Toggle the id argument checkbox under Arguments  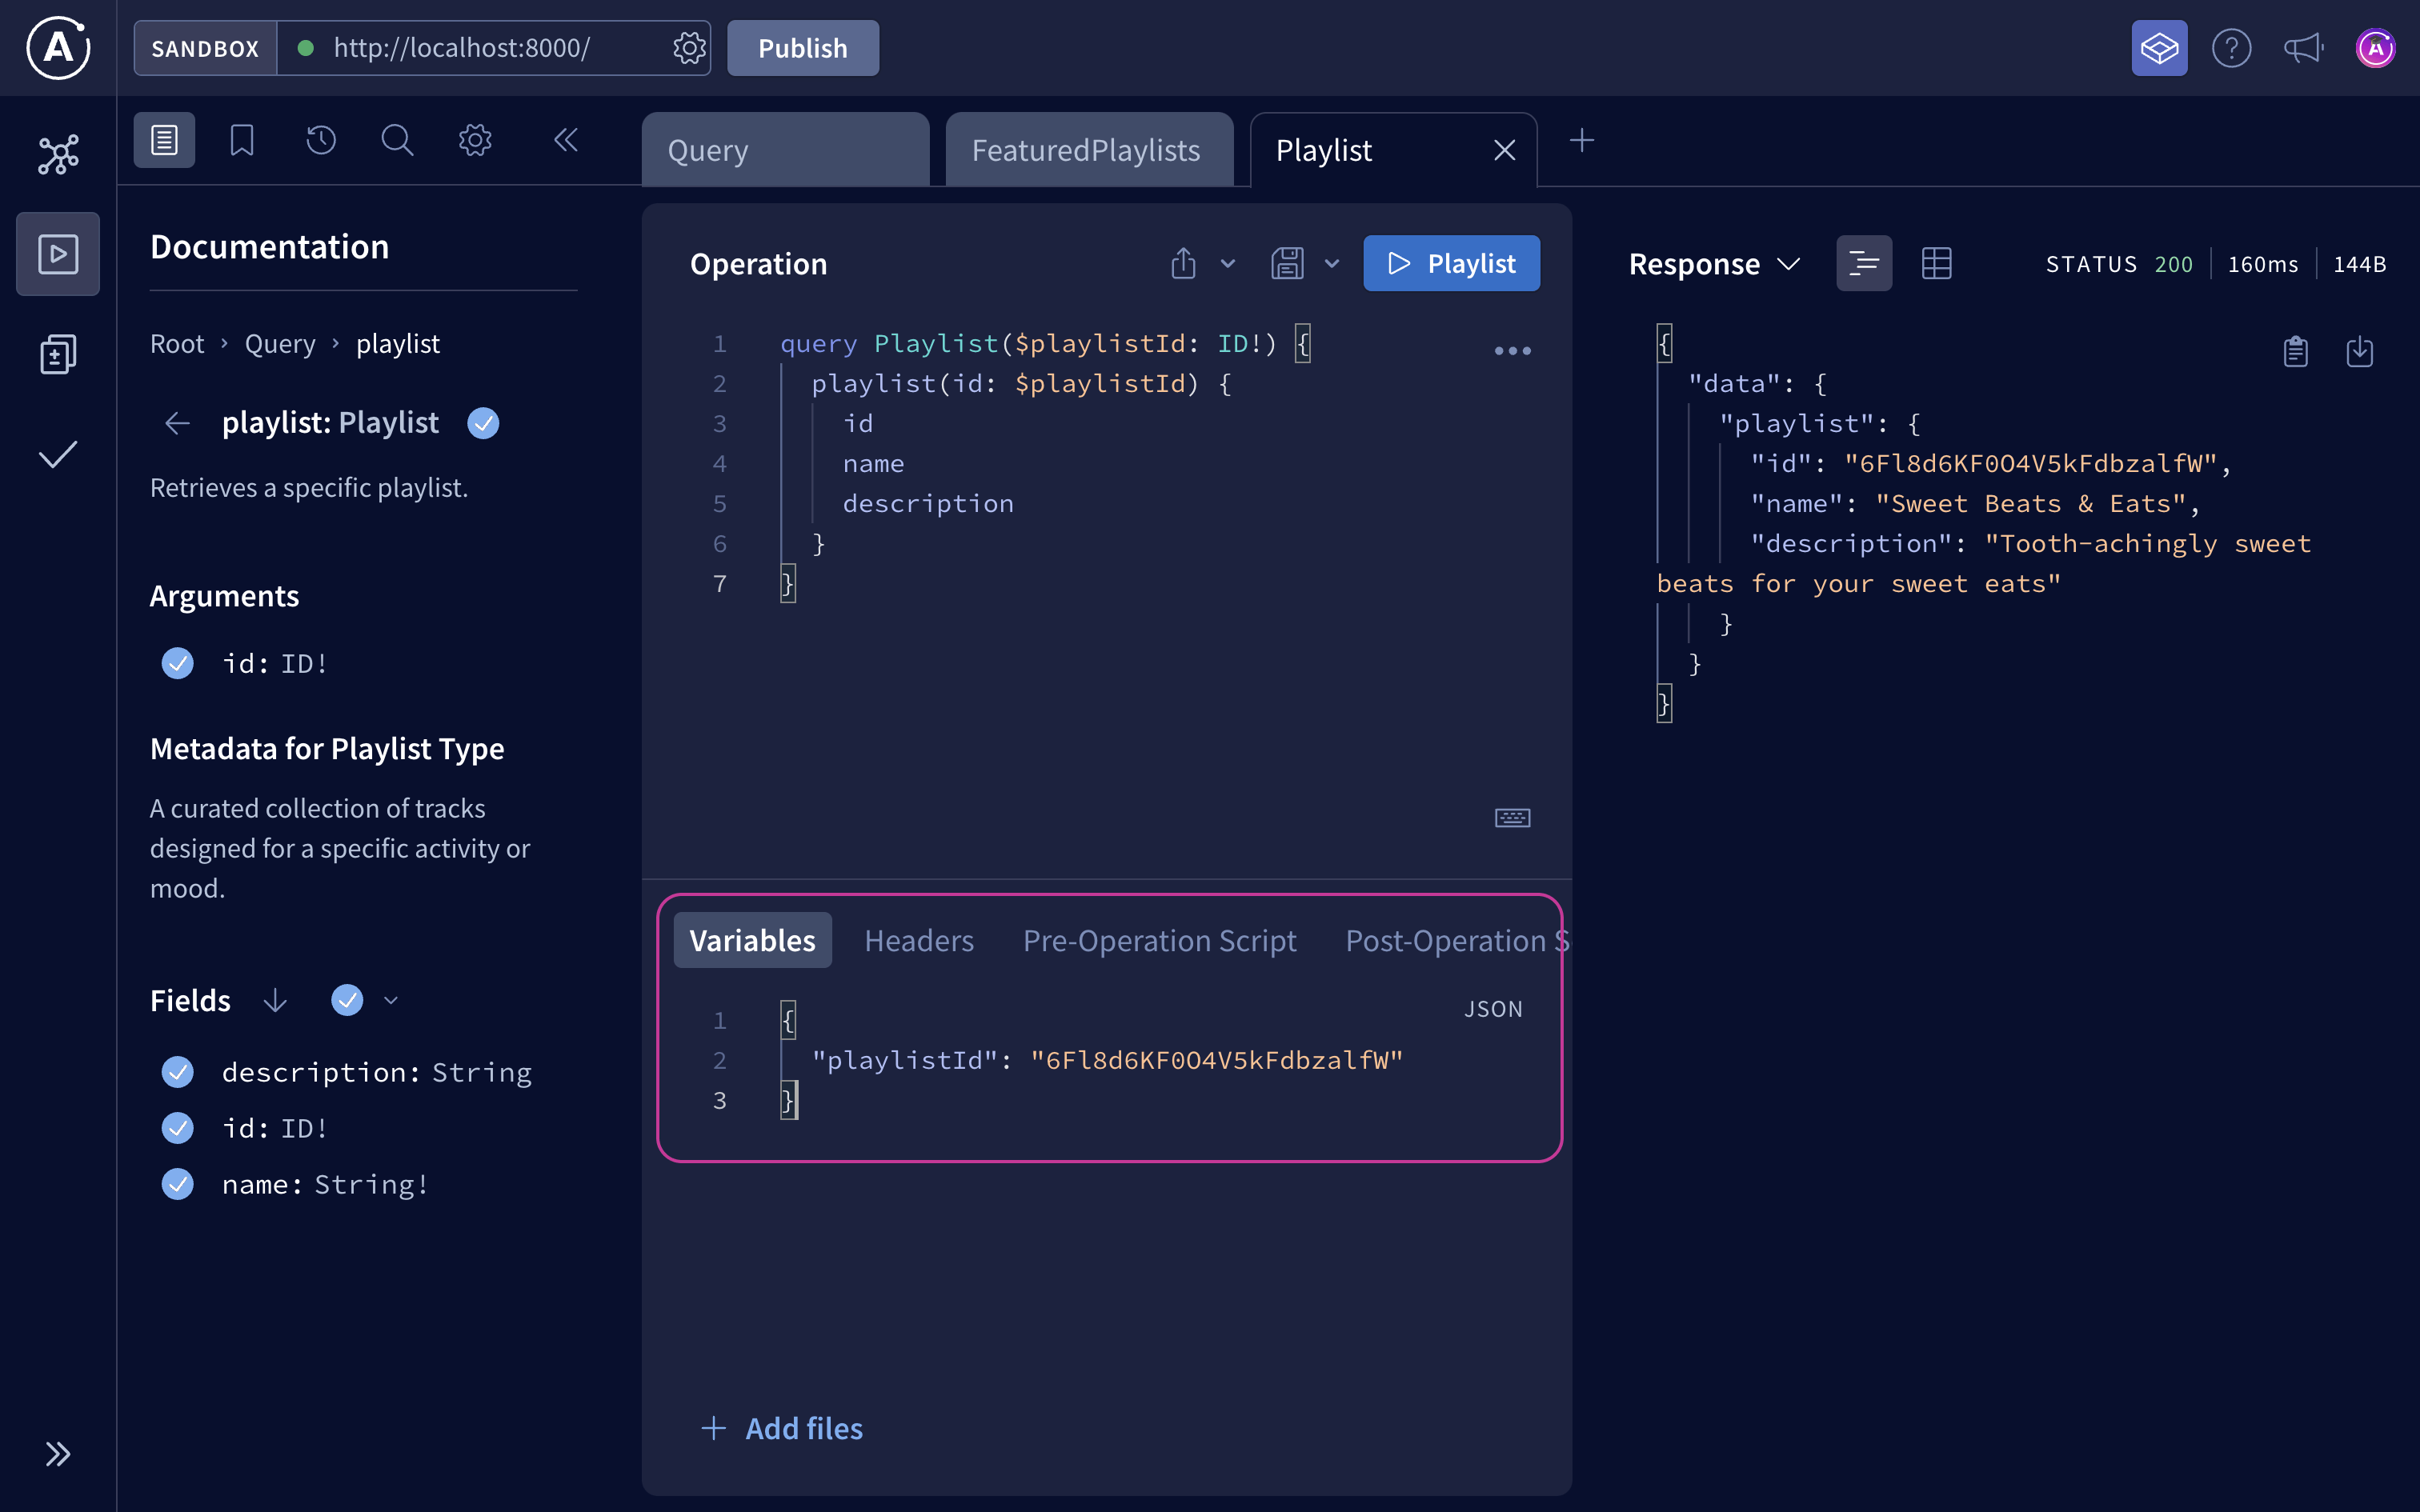pos(177,663)
